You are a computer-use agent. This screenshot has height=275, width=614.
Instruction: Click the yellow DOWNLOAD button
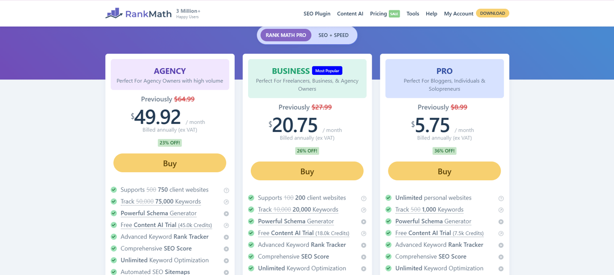[493, 13]
